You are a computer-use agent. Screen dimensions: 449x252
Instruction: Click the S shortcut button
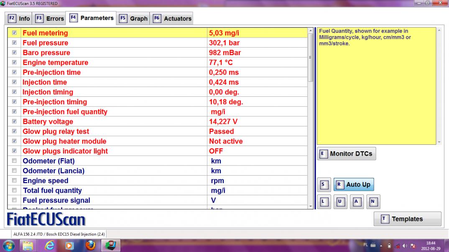[x=324, y=184]
